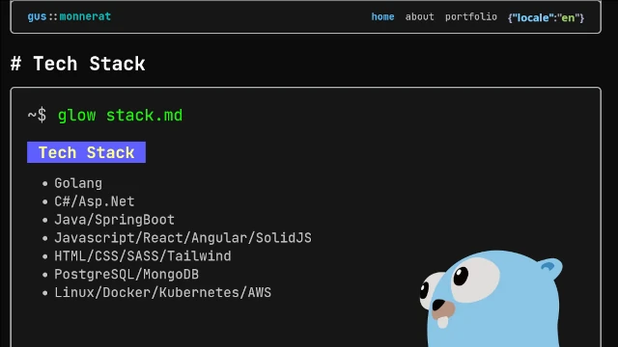Viewport: 618px width, 347px height.
Task: Switch language via locale en selector
Action: point(546,17)
